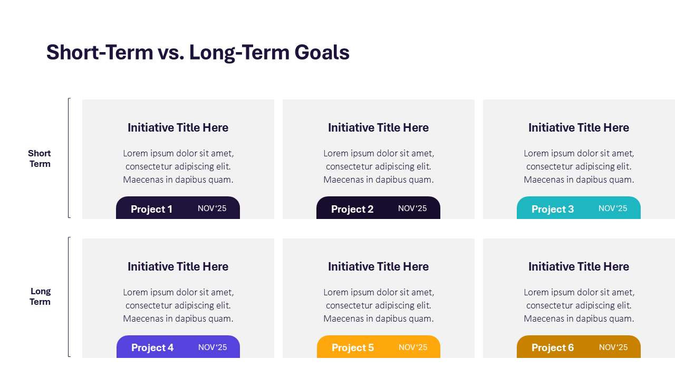Select the Short Term row label
675x379 pixels.
tap(40, 158)
